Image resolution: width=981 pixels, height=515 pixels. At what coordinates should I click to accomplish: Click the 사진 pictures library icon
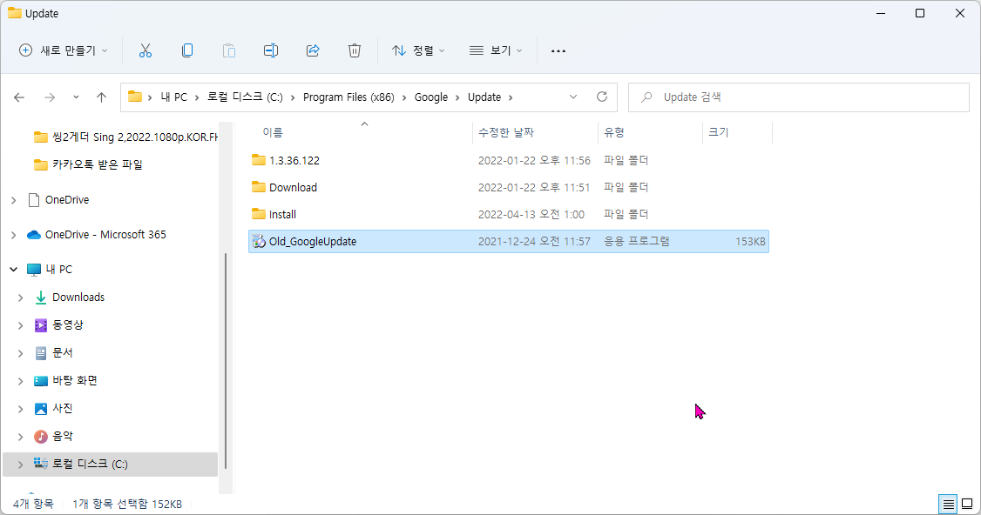41,409
